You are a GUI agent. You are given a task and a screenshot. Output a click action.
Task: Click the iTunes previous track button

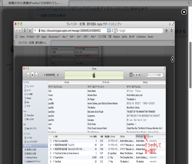28,75
